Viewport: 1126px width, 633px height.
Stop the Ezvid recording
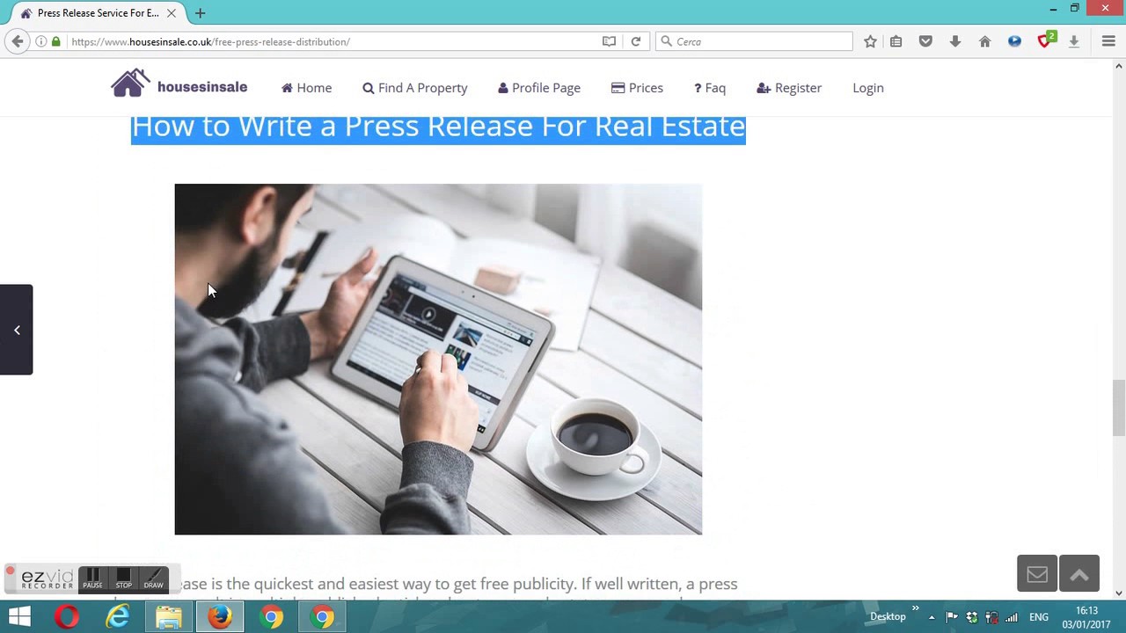(123, 578)
